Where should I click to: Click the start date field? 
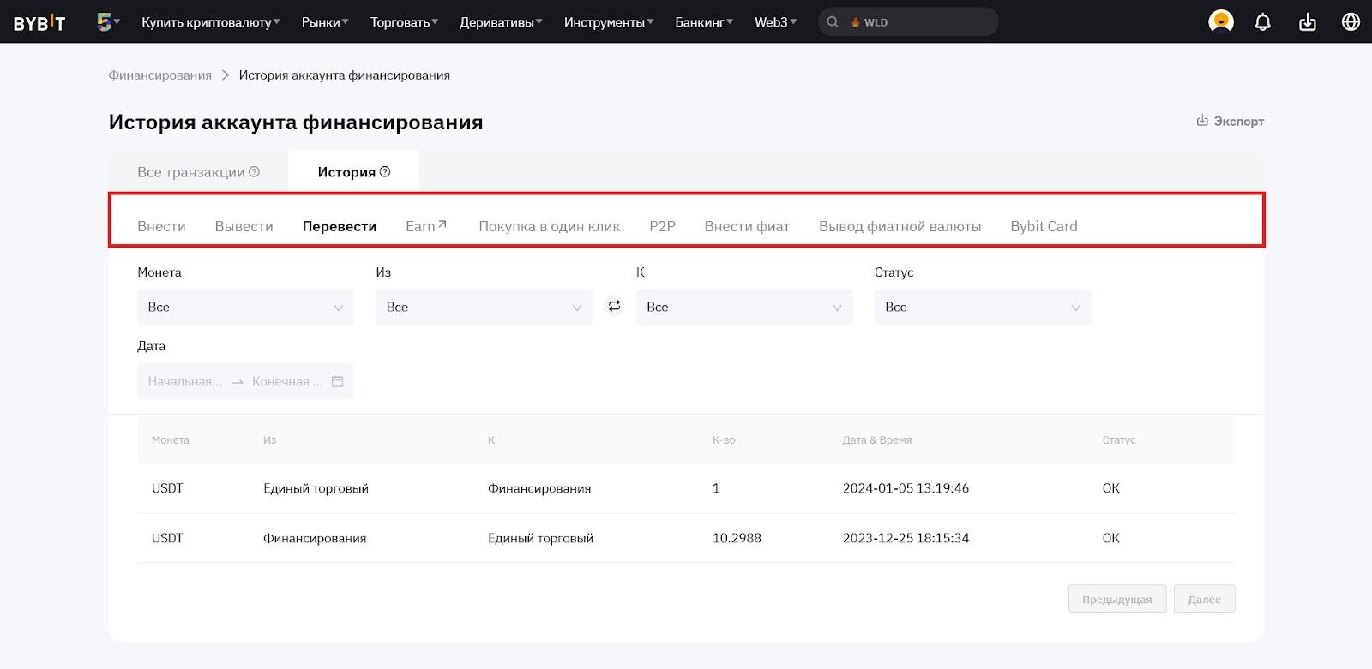point(184,381)
